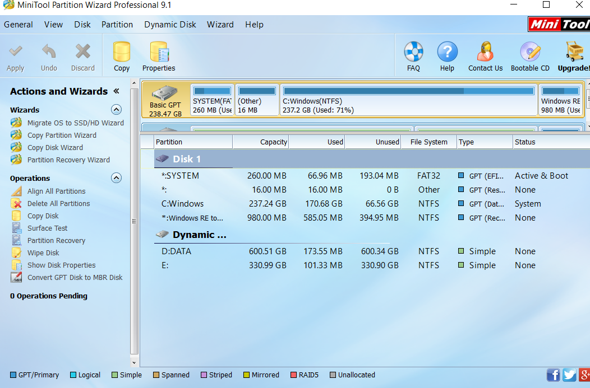Open the General menu
Viewport: 590px width, 388px height.
[x=19, y=25]
